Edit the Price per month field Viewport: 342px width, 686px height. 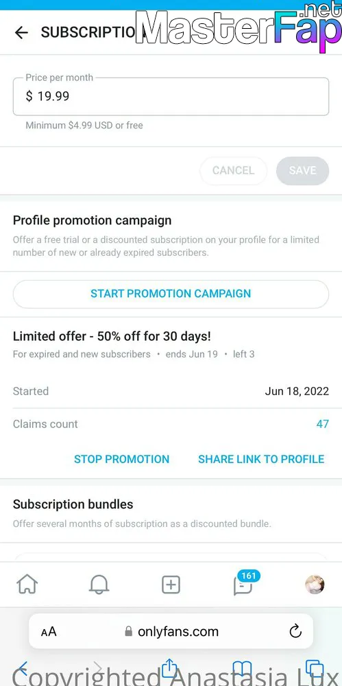171,97
